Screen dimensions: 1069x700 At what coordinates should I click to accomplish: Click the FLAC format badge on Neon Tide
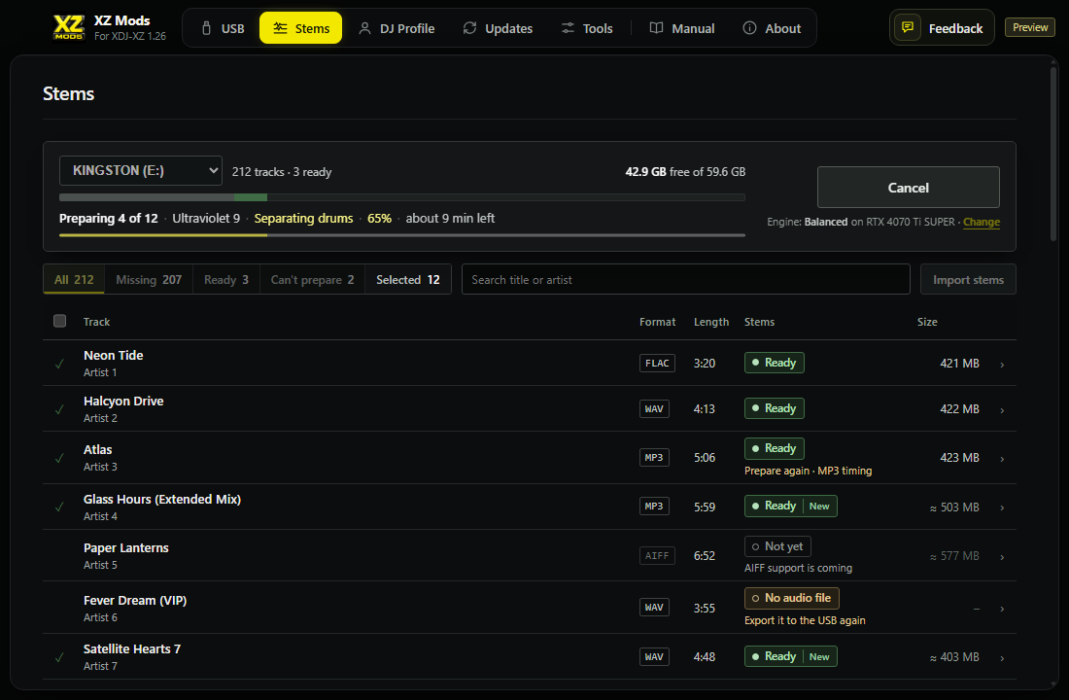point(657,363)
